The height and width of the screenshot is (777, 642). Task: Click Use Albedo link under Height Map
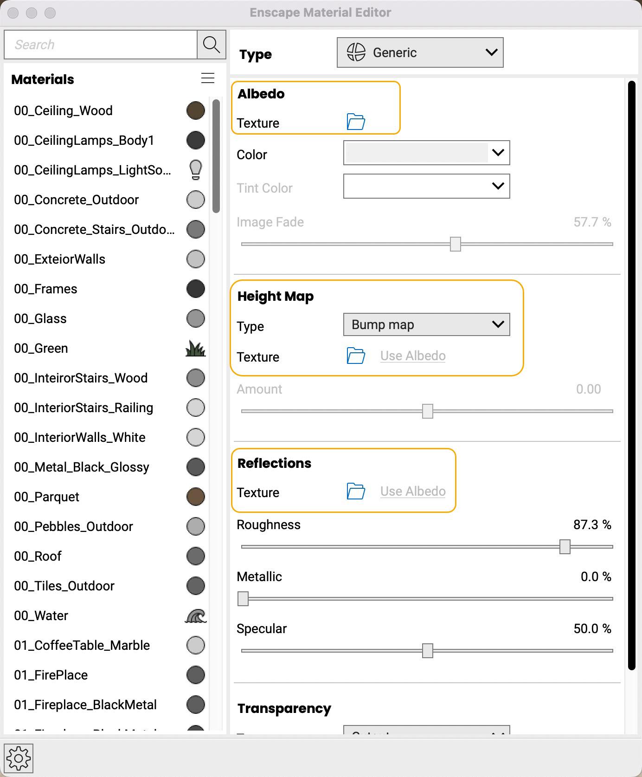[413, 356]
